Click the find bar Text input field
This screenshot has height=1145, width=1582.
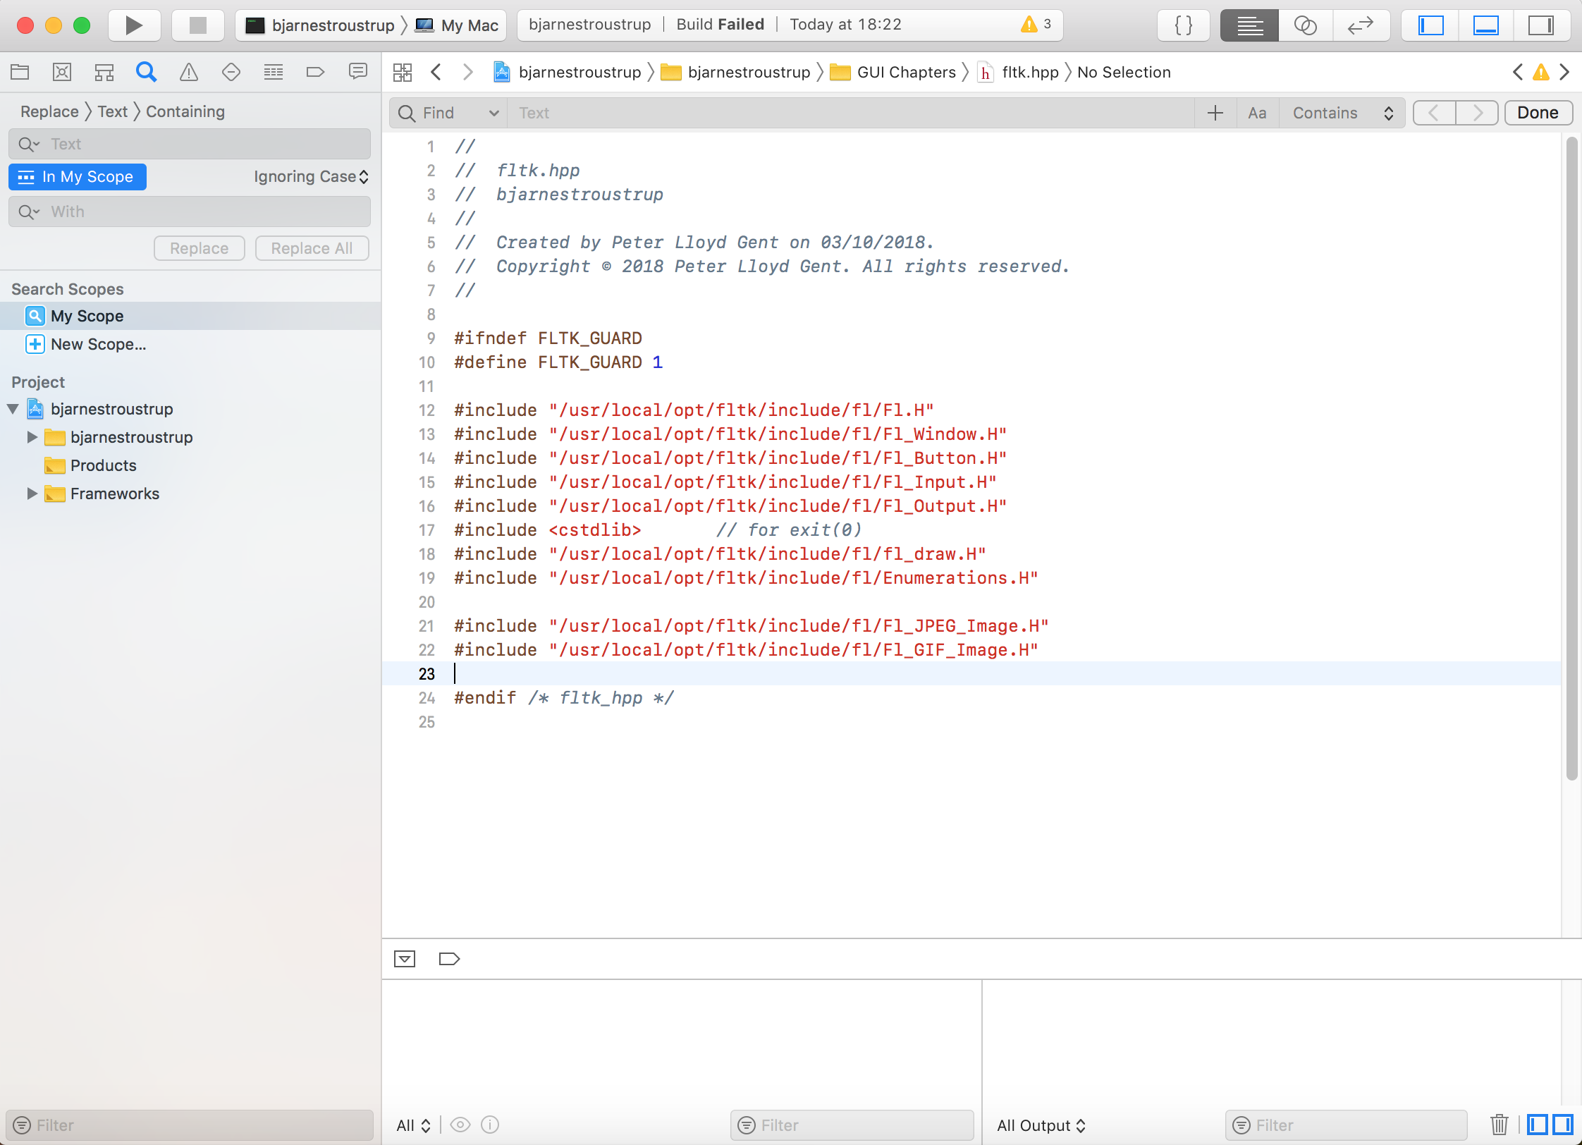[850, 113]
